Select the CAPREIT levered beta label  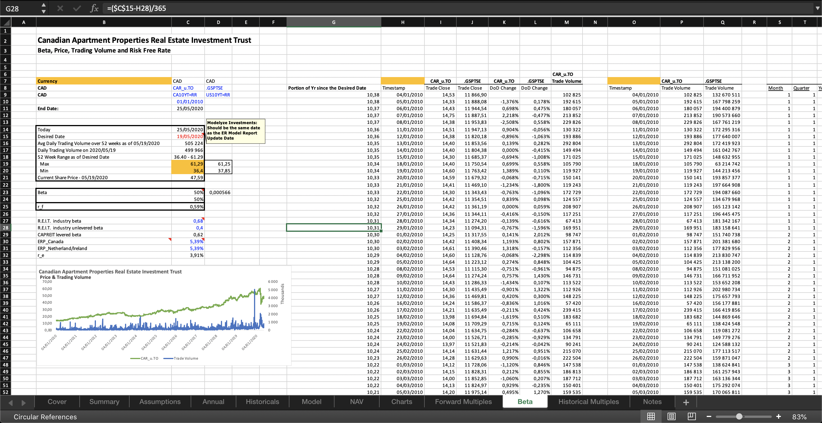coord(104,234)
